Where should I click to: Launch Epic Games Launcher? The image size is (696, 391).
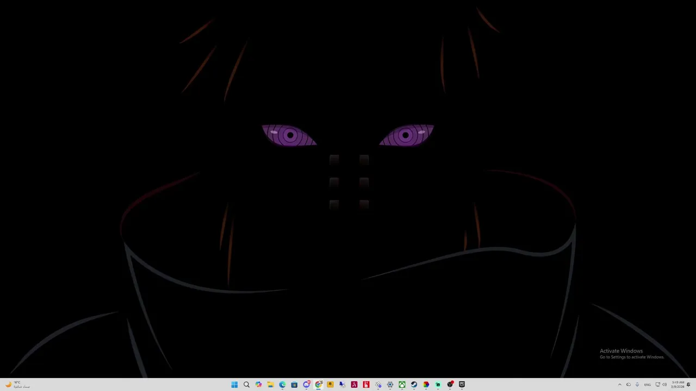pos(462,384)
